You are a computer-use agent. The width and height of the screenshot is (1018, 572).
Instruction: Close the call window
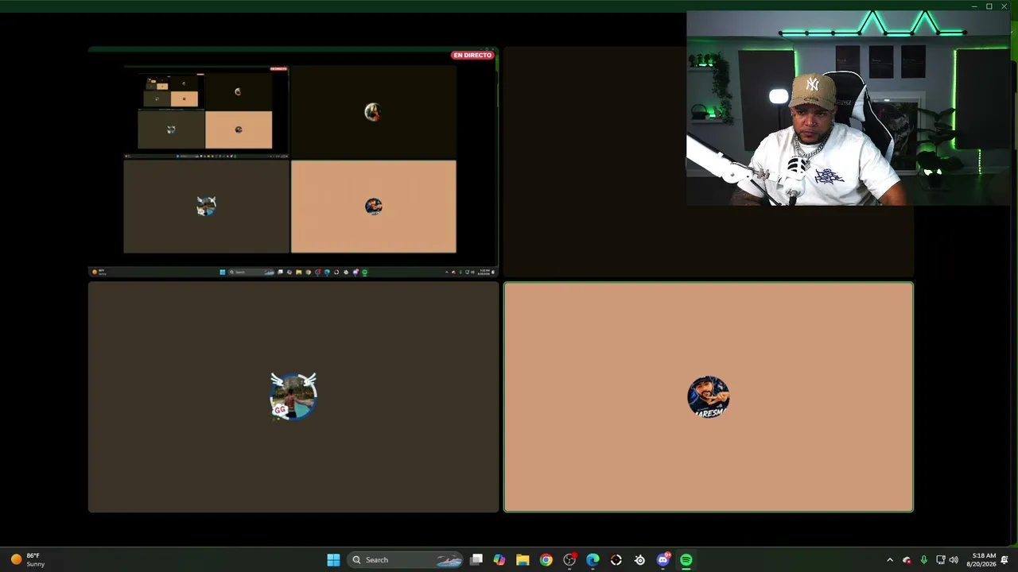pos(1004,6)
